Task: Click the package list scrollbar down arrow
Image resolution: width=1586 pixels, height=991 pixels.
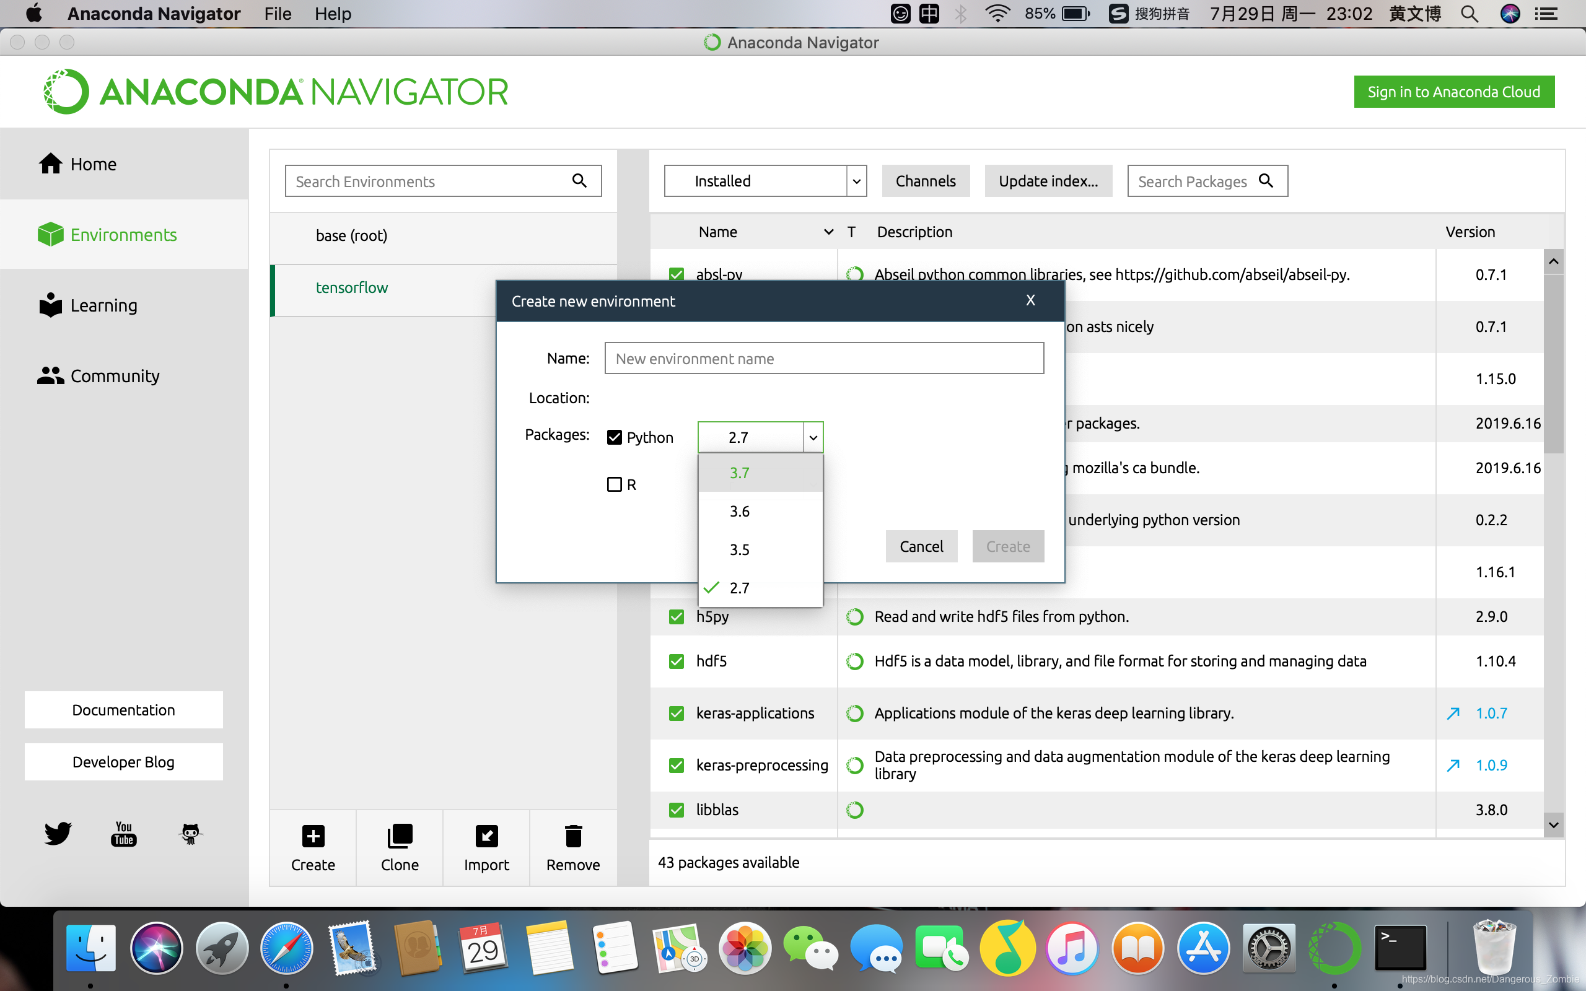Action: pyautogui.click(x=1553, y=824)
